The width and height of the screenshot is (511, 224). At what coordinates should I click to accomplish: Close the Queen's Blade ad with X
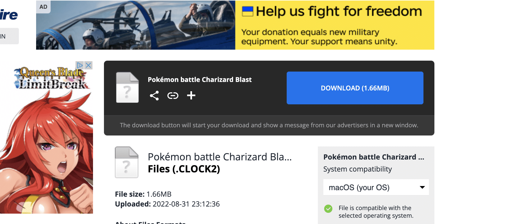tap(88, 65)
